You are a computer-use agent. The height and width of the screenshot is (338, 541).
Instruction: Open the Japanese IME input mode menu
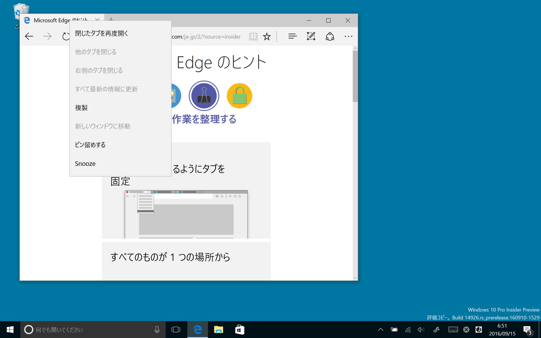(479, 330)
